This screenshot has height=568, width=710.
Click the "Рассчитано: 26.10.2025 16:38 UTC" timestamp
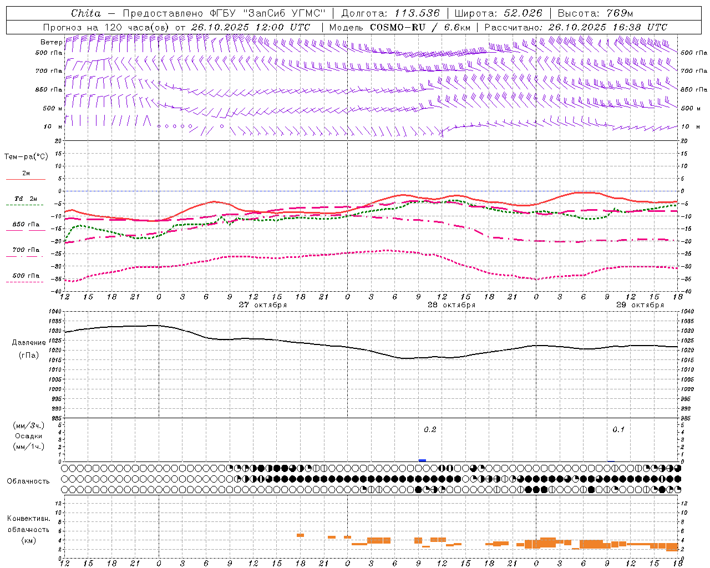[x=576, y=27]
